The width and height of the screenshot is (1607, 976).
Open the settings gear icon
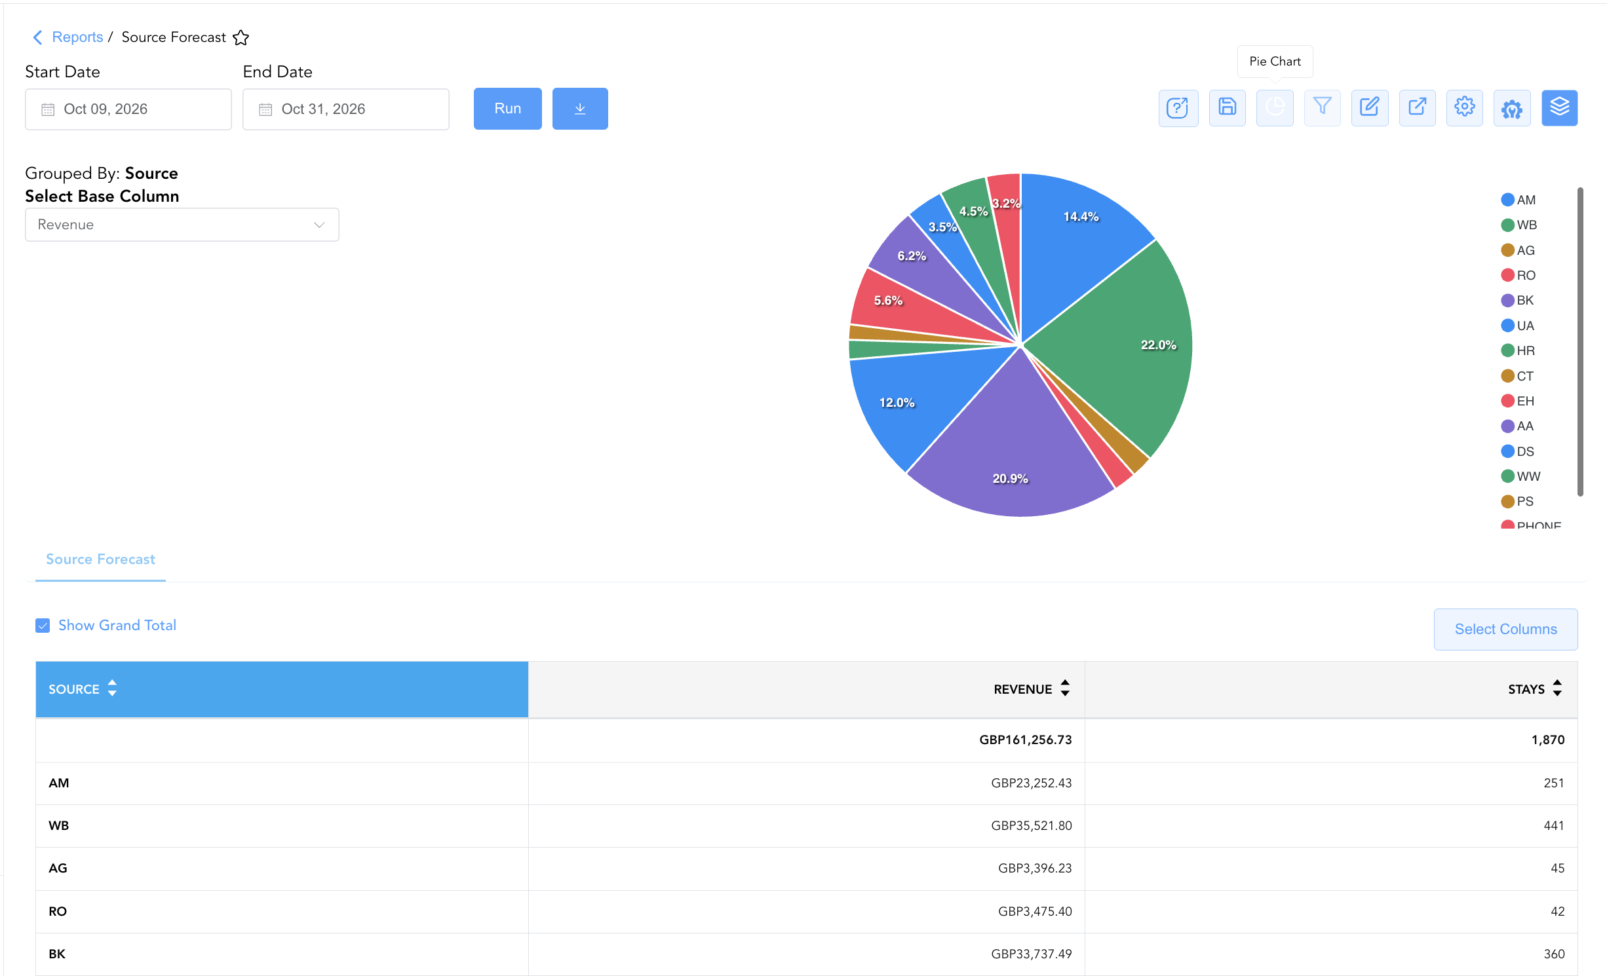pyautogui.click(x=1464, y=108)
